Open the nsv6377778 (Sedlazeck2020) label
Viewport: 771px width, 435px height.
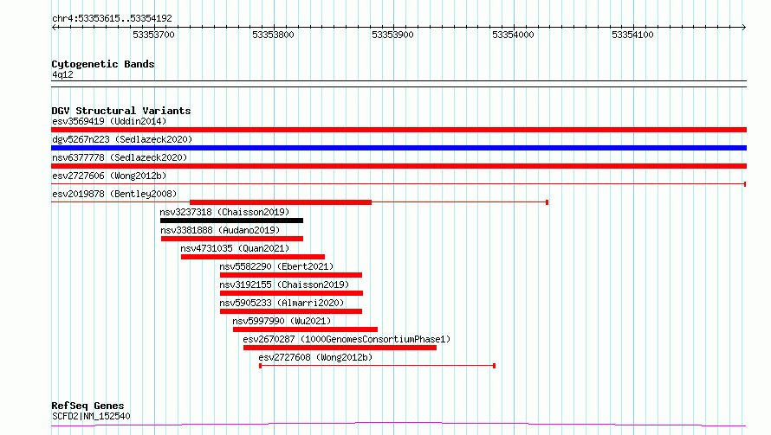coord(120,157)
